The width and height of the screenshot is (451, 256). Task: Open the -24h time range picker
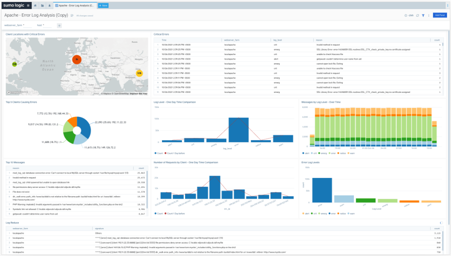409,16
